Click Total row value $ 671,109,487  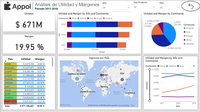point(27,106)
